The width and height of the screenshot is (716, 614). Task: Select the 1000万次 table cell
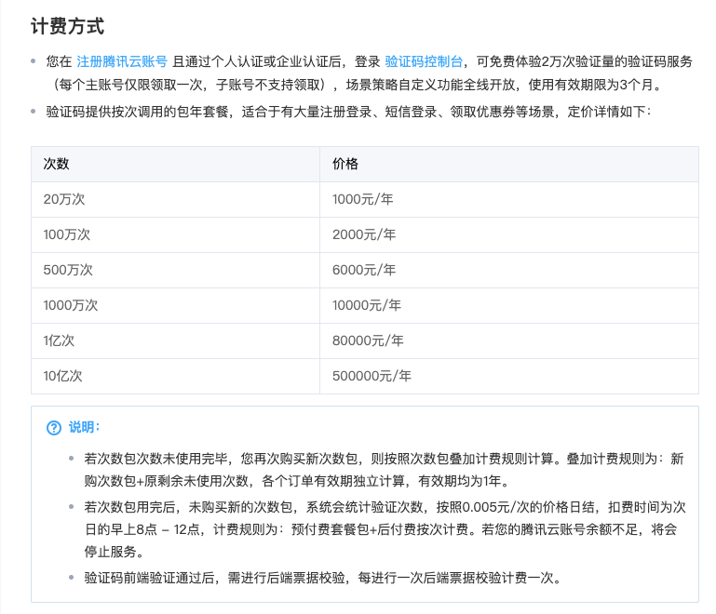pos(175,306)
